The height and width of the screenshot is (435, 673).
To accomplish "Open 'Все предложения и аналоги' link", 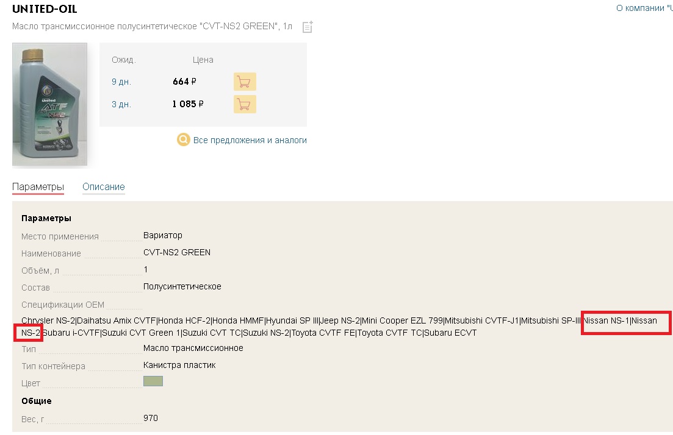I will pyautogui.click(x=250, y=140).
